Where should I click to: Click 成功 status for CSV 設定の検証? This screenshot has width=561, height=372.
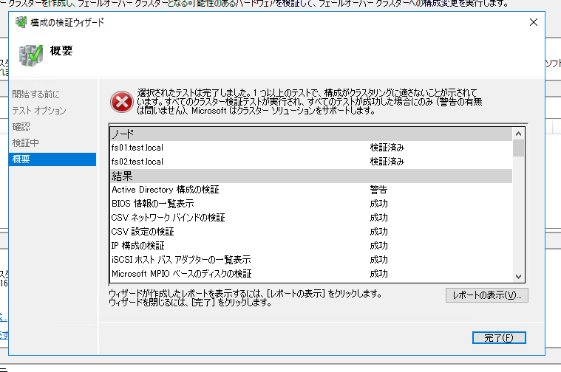coord(378,232)
